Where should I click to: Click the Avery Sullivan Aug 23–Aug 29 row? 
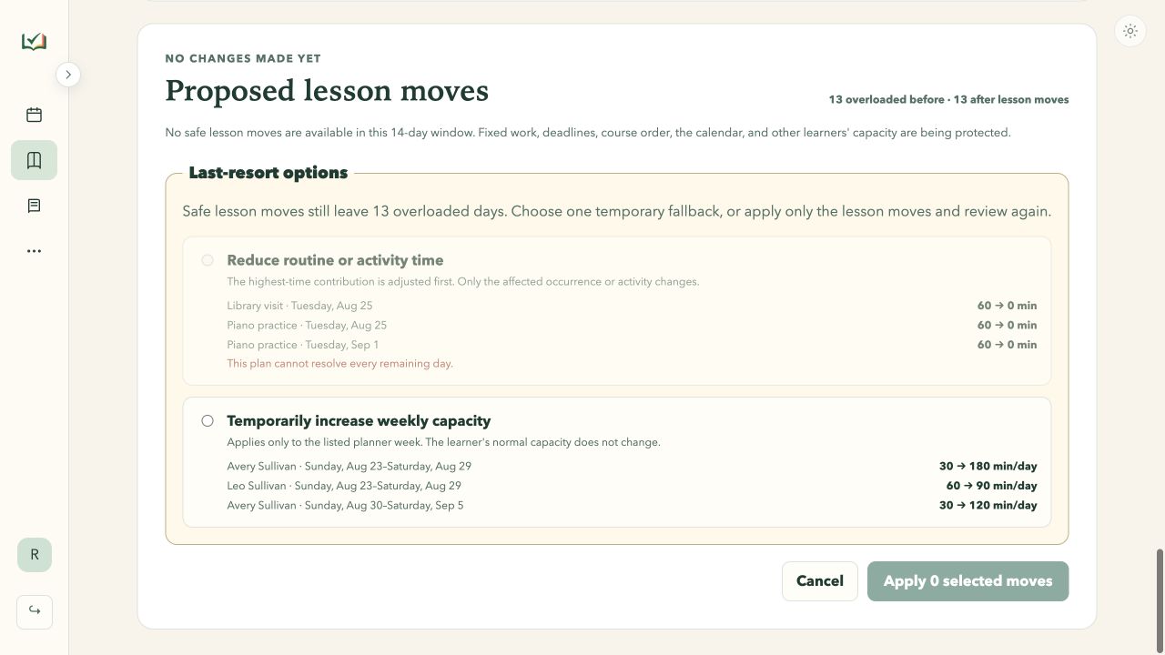click(632, 467)
